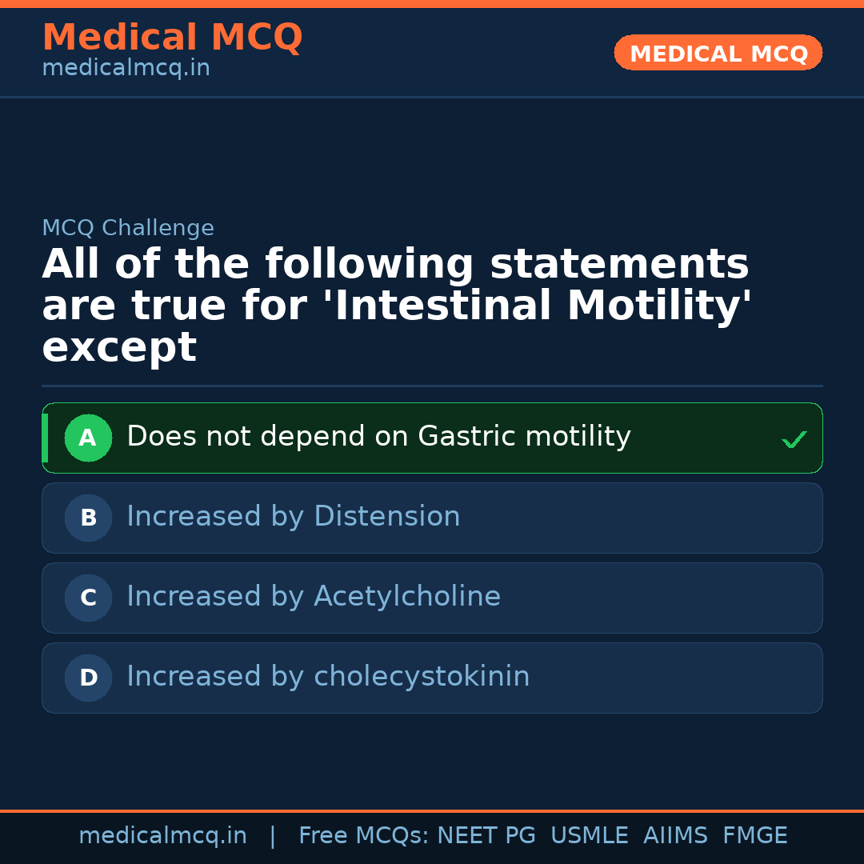Select the 'Increased by cholecystokinin' answer text

(328, 677)
